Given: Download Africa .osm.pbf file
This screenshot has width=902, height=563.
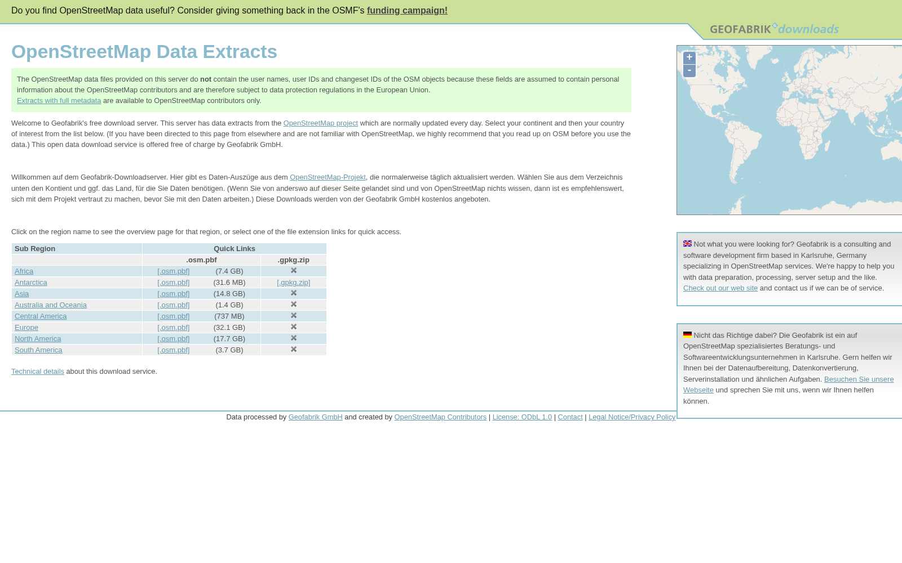Looking at the screenshot, I should pos(173,271).
